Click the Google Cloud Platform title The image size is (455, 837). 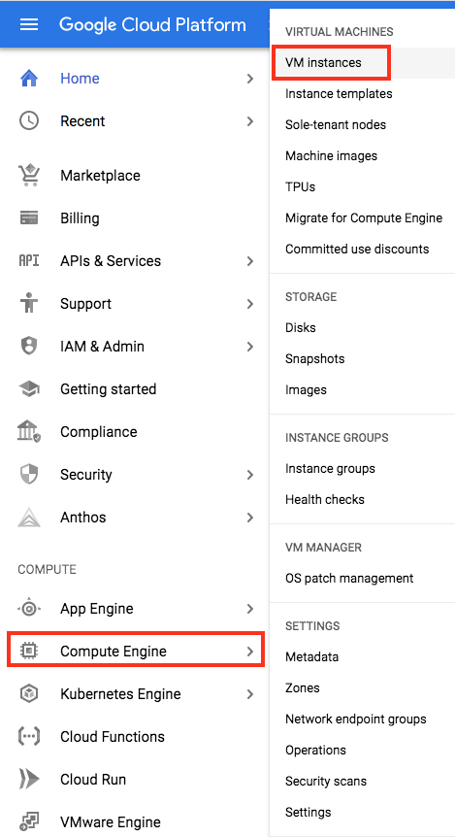click(152, 24)
